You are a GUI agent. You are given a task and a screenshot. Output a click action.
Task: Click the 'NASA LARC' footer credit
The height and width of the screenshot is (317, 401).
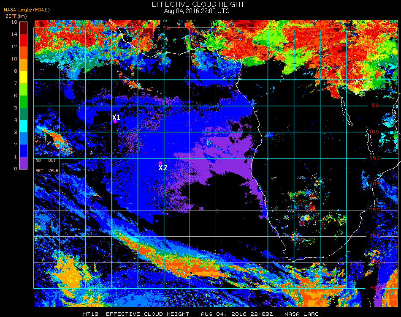click(x=301, y=314)
